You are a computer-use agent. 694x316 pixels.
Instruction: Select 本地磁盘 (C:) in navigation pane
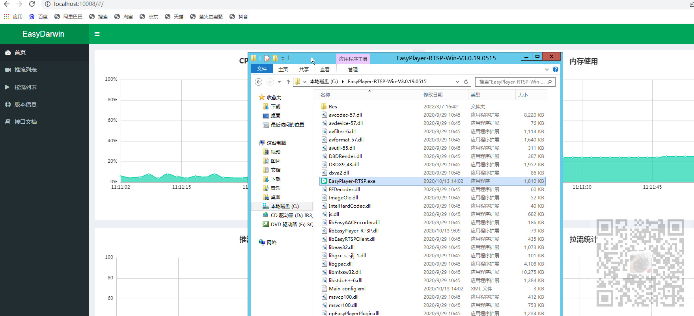click(x=281, y=206)
